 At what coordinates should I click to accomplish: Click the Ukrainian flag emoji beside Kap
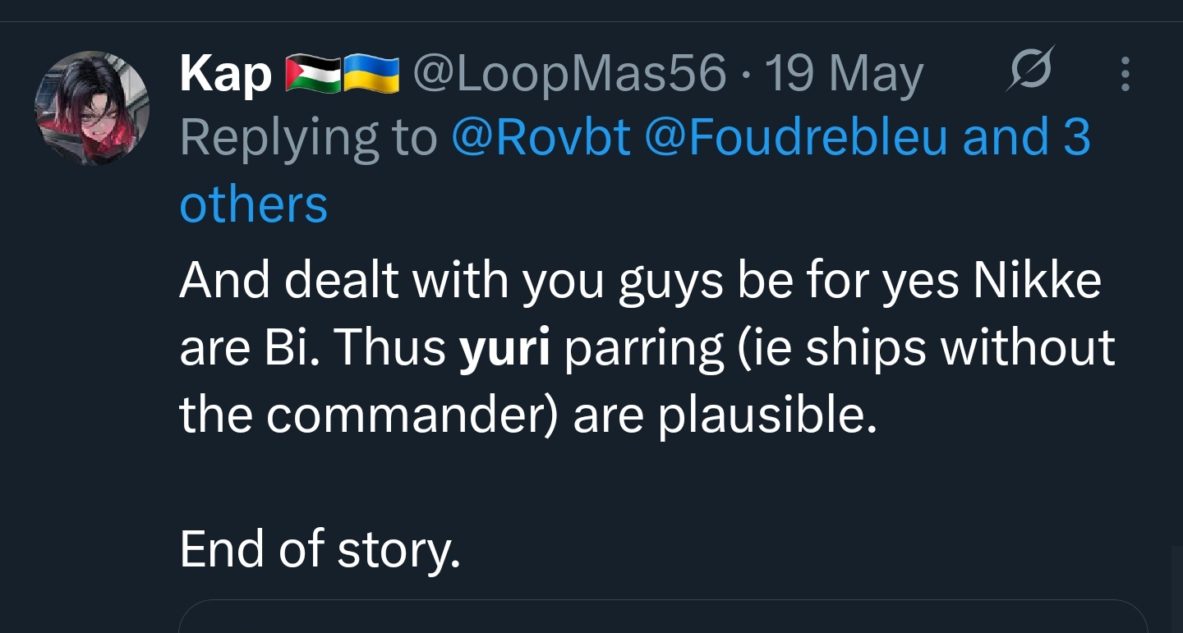click(x=370, y=75)
